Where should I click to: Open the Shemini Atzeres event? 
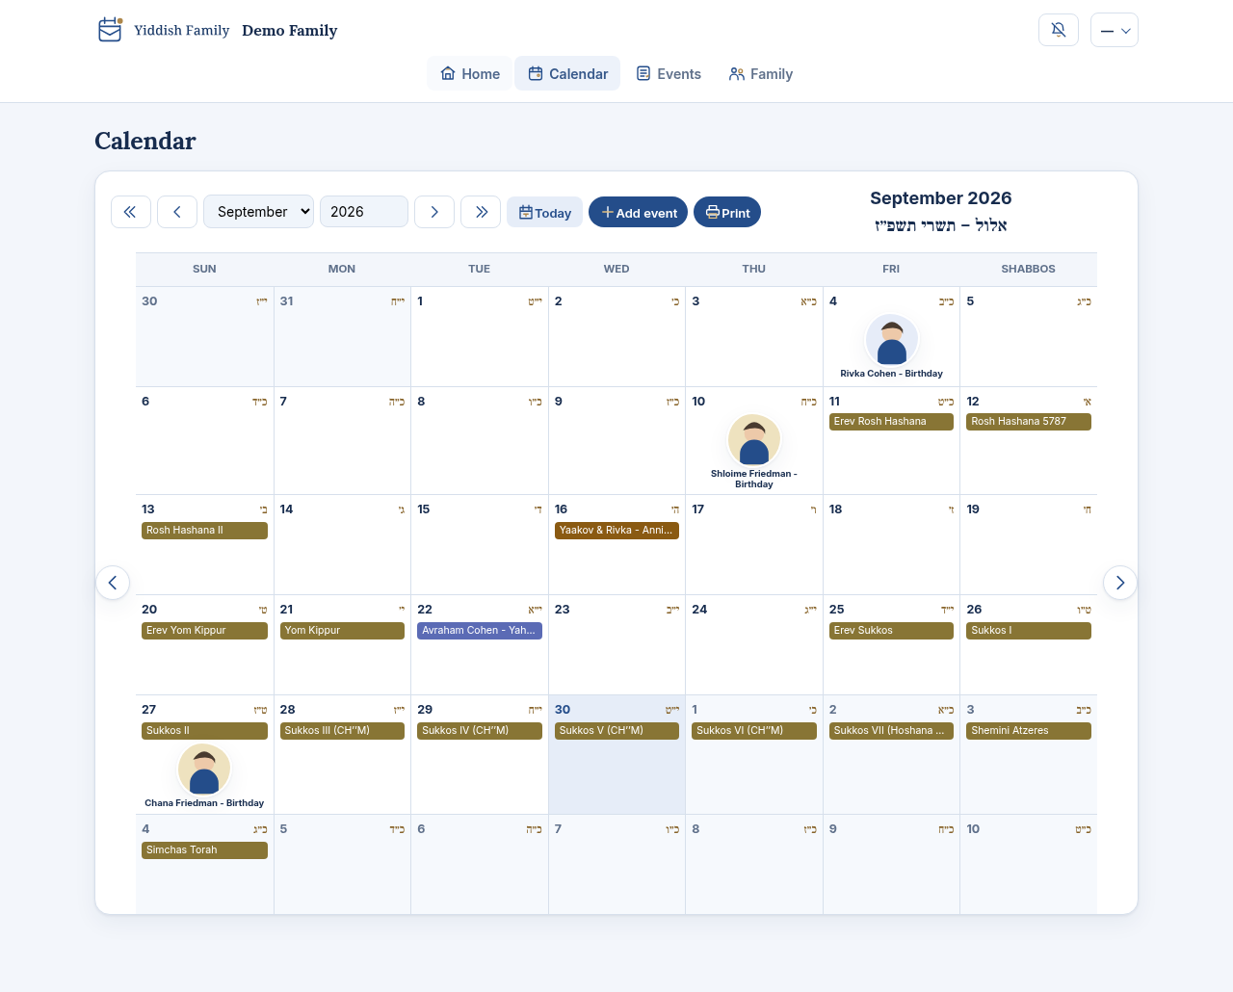click(x=1029, y=731)
